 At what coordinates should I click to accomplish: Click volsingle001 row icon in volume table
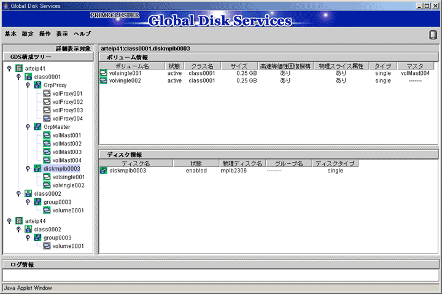[104, 73]
